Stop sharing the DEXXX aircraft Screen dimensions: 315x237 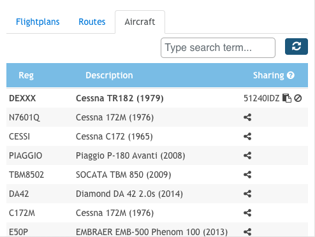[298, 98]
